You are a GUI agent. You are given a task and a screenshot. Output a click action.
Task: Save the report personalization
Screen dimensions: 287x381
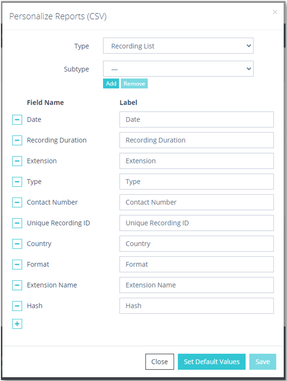263,361
